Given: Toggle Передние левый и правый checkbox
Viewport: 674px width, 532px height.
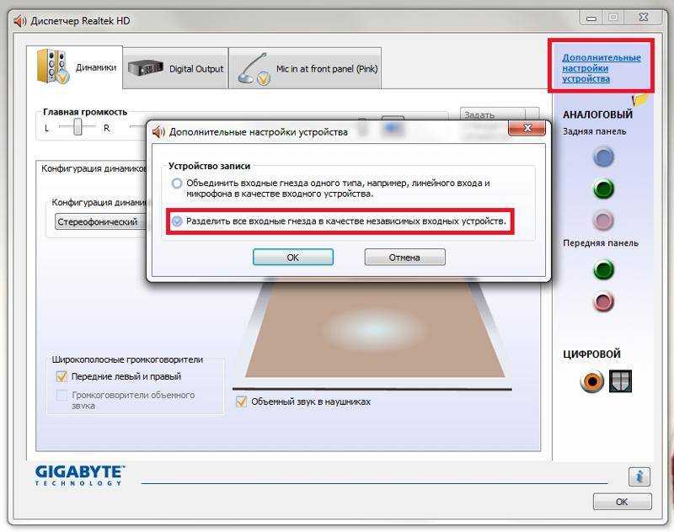Looking at the screenshot, I should pyautogui.click(x=62, y=376).
